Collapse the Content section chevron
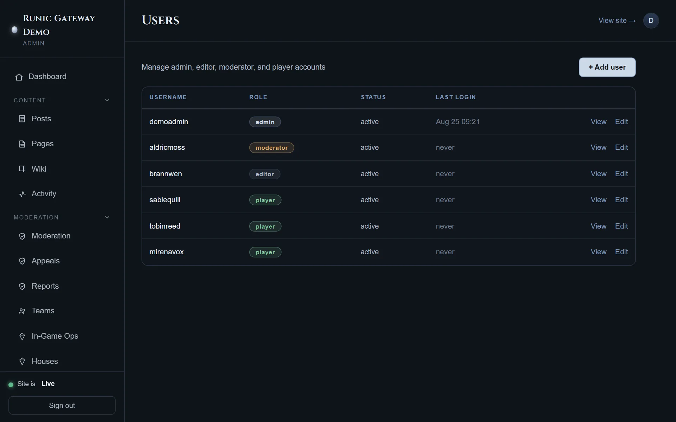 click(107, 100)
